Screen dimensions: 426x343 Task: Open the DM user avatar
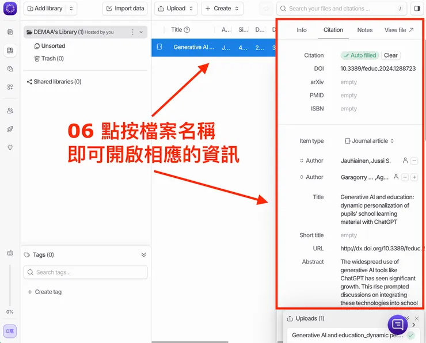10,331
